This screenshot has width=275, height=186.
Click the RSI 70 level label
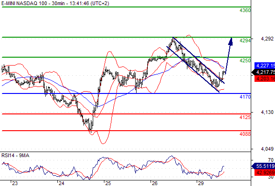(271, 160)
